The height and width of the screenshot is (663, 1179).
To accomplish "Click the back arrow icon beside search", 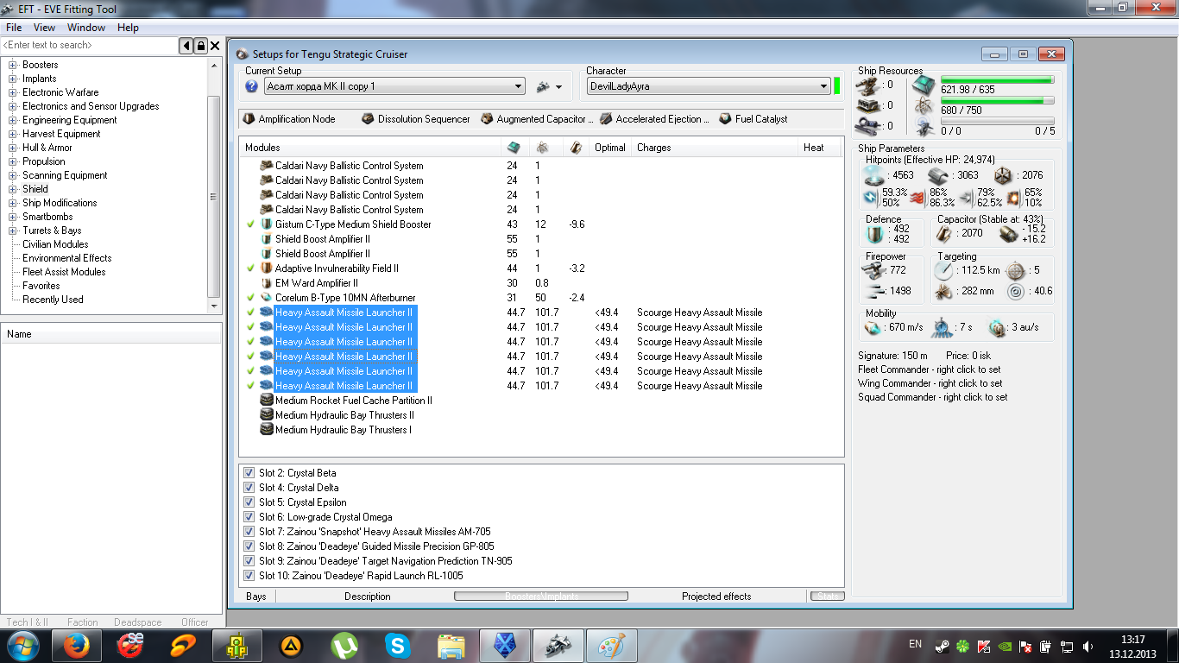I will click(x=186, y=46).
